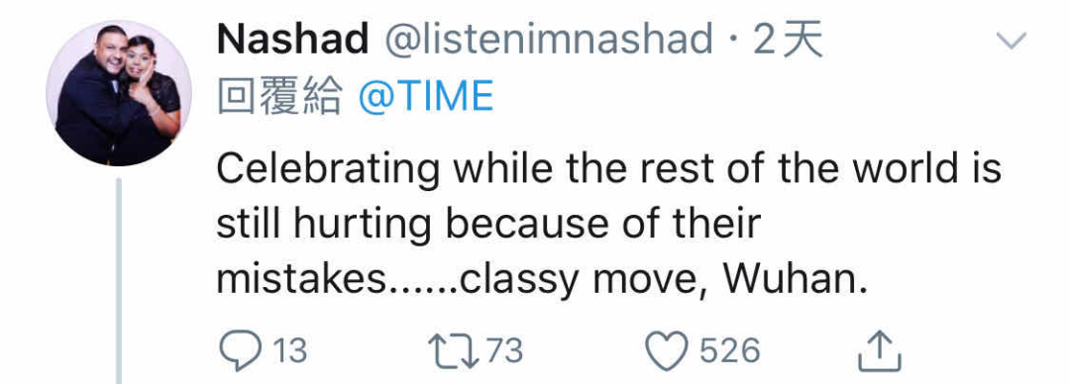The image size is (1070, 384).
Task: Click the 2天 timestamp
Action: point(789,41)
